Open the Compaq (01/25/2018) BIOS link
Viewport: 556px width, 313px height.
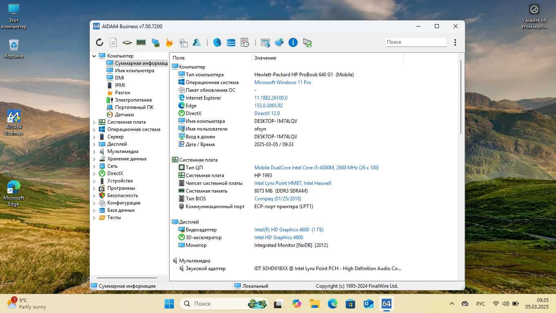point(278,199)
